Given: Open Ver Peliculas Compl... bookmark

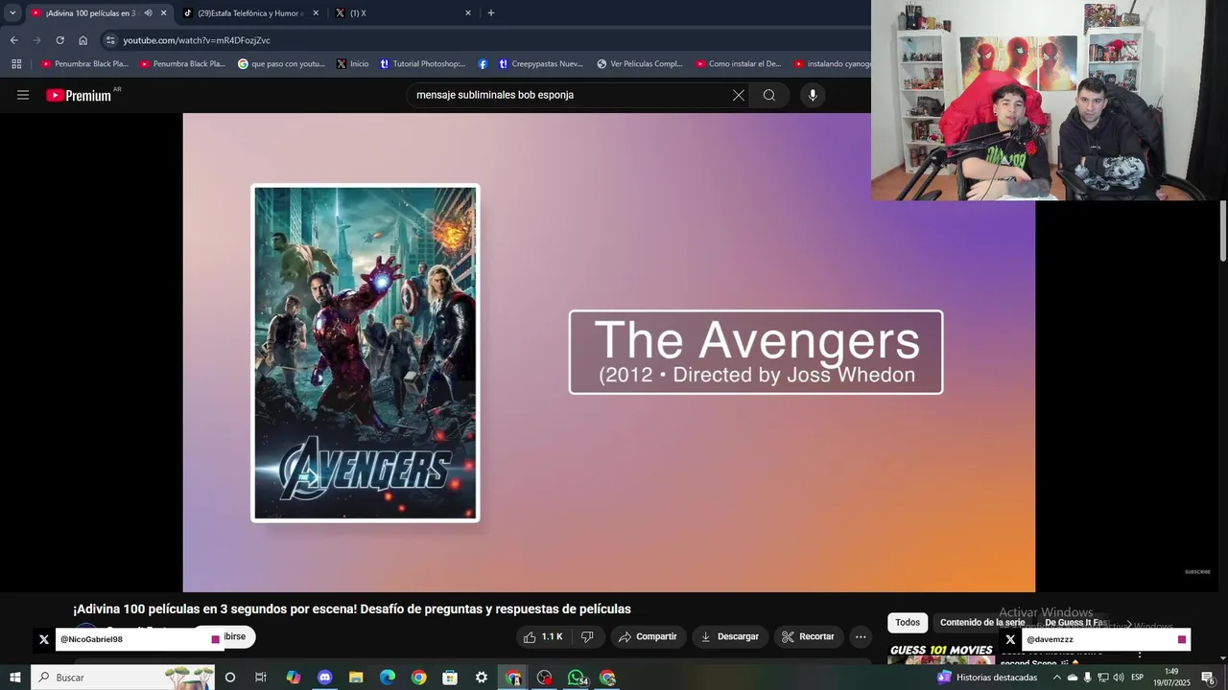Looking at the screenshot, I should (640, 64).
